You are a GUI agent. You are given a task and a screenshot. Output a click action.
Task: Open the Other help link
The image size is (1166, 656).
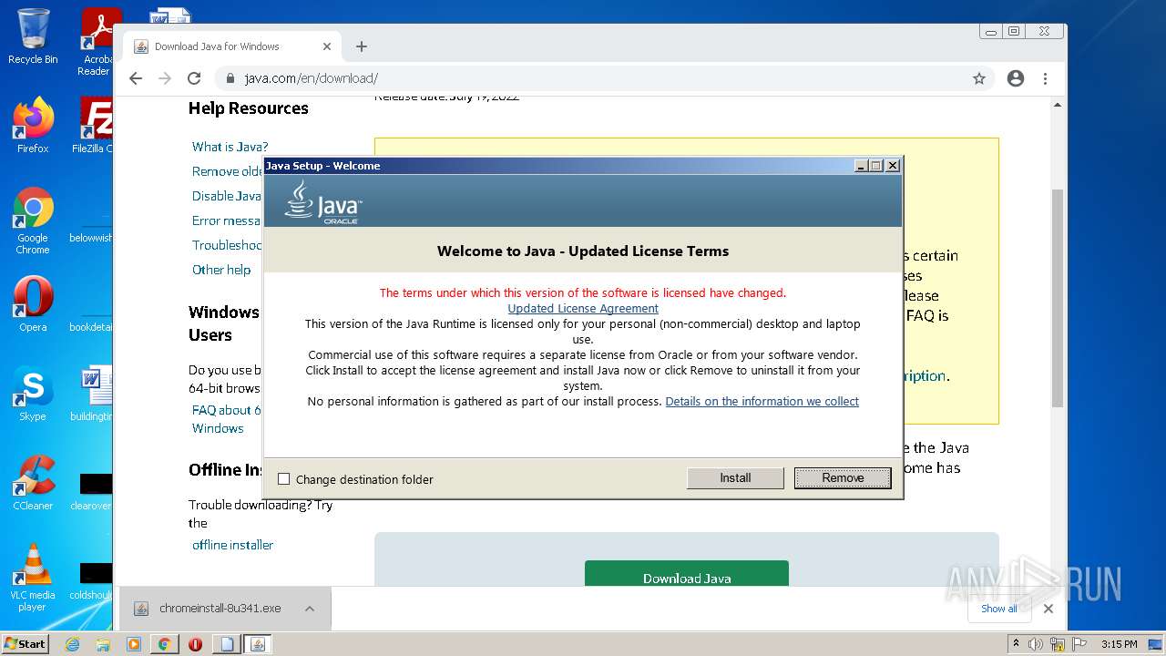pyautogui.click(x=221, y=270)
